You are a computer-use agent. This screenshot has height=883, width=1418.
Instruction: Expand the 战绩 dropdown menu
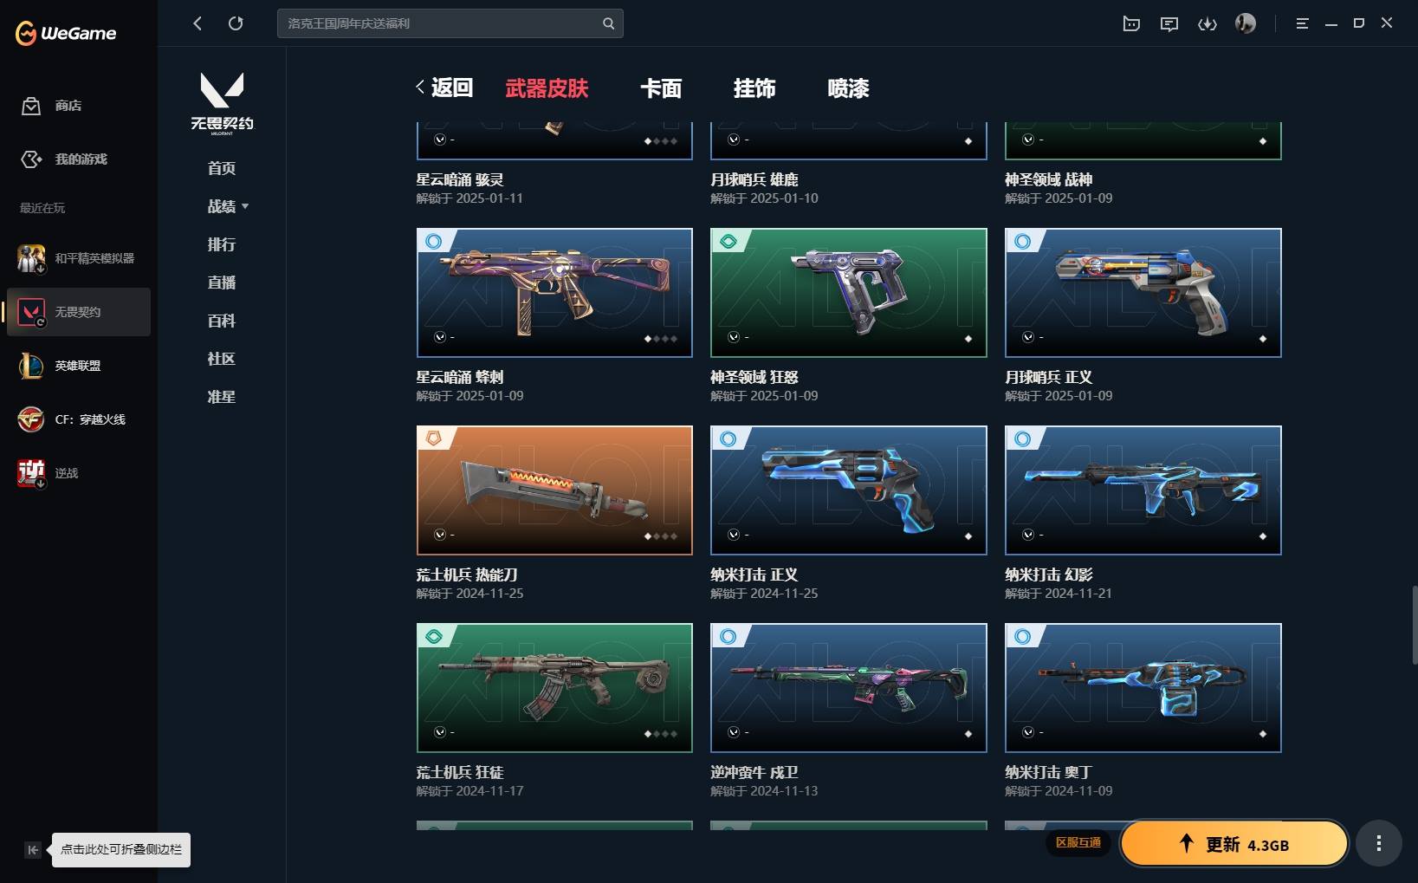tap(228, 206)
